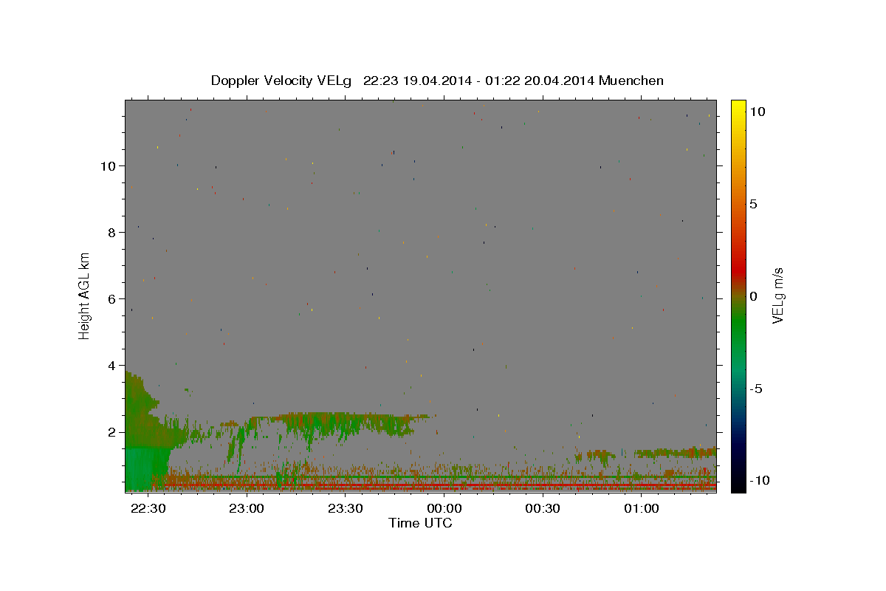This screenshot has height=591, width=886.
Task: Click the 22:30 time axis label
Action: coord(147,509)
